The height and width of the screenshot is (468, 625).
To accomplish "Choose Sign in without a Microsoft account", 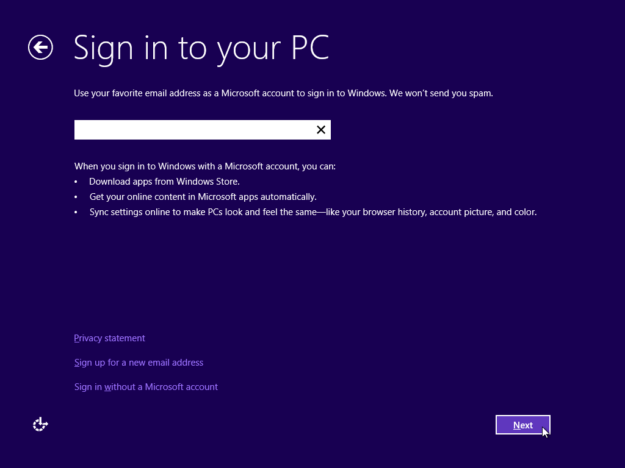I will pos(146,387).
